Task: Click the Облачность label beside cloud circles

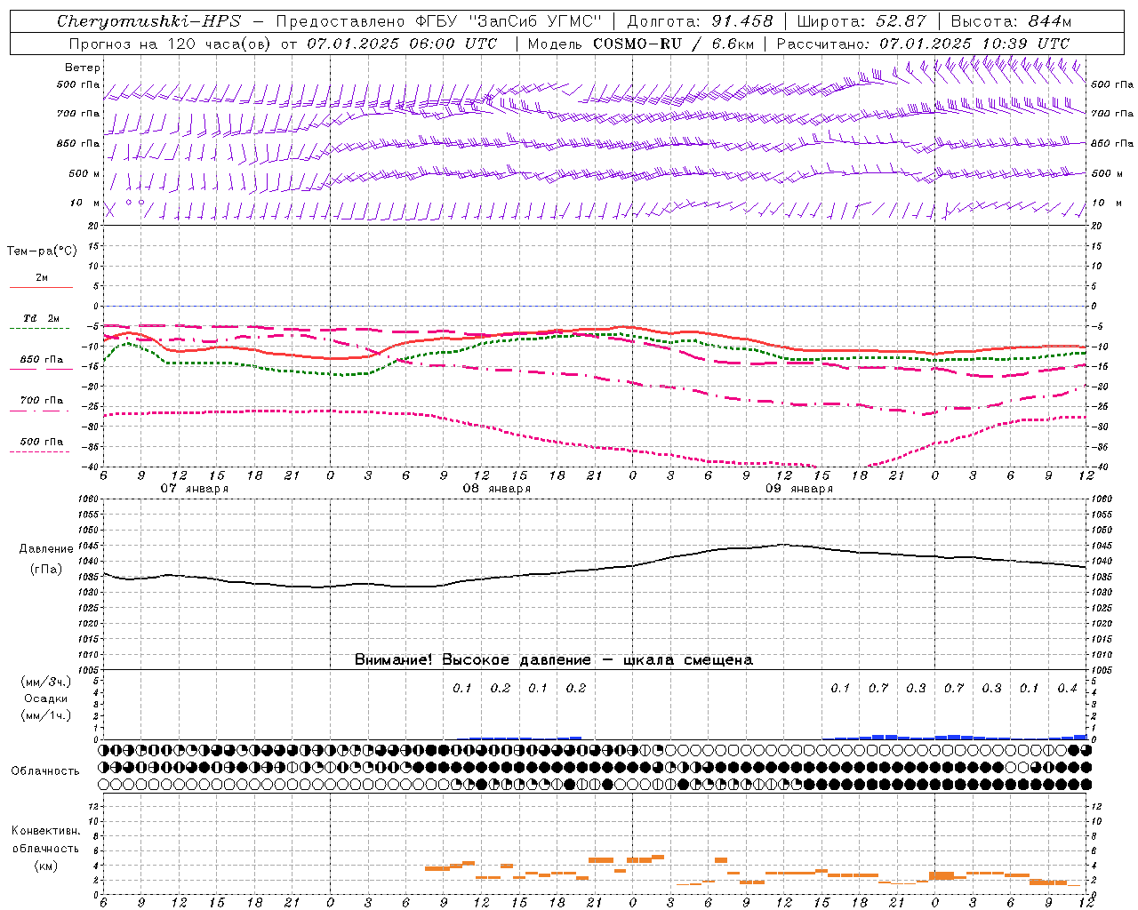Action: [x=45, y=771]
